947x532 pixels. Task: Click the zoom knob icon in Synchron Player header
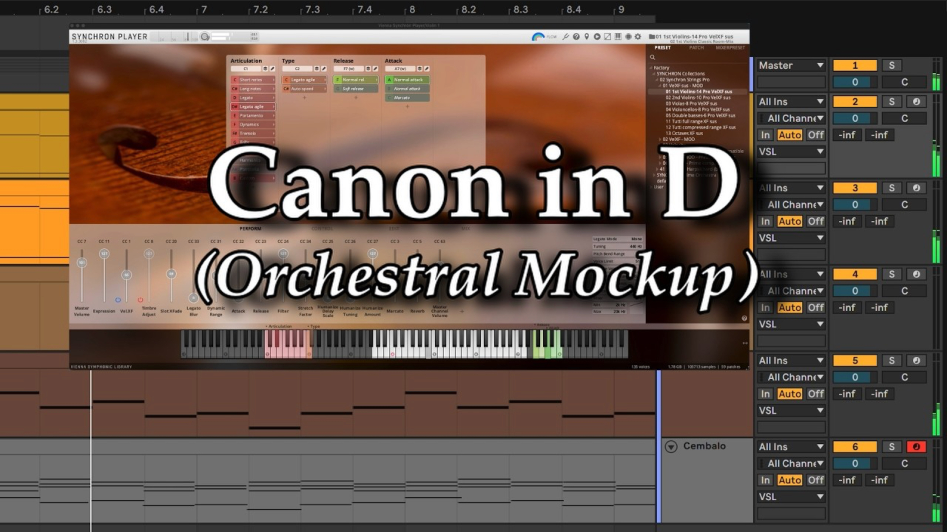click(205, 37)
